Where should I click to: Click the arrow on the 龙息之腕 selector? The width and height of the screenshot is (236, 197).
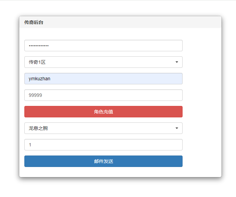point(176,128)
